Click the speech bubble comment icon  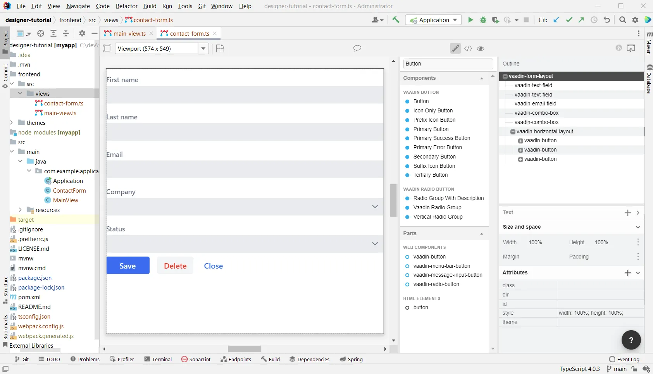[357, 48]
